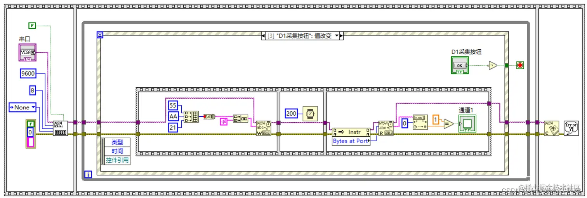Click the 8 data bits constant

pyautogui.click(x=33, y=90)
